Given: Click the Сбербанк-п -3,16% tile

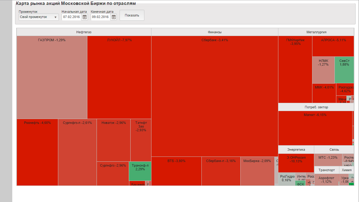Looking at the screenshot, I should coord(221,171).
